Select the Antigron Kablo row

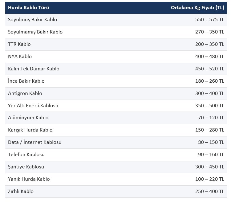[116, 94]
